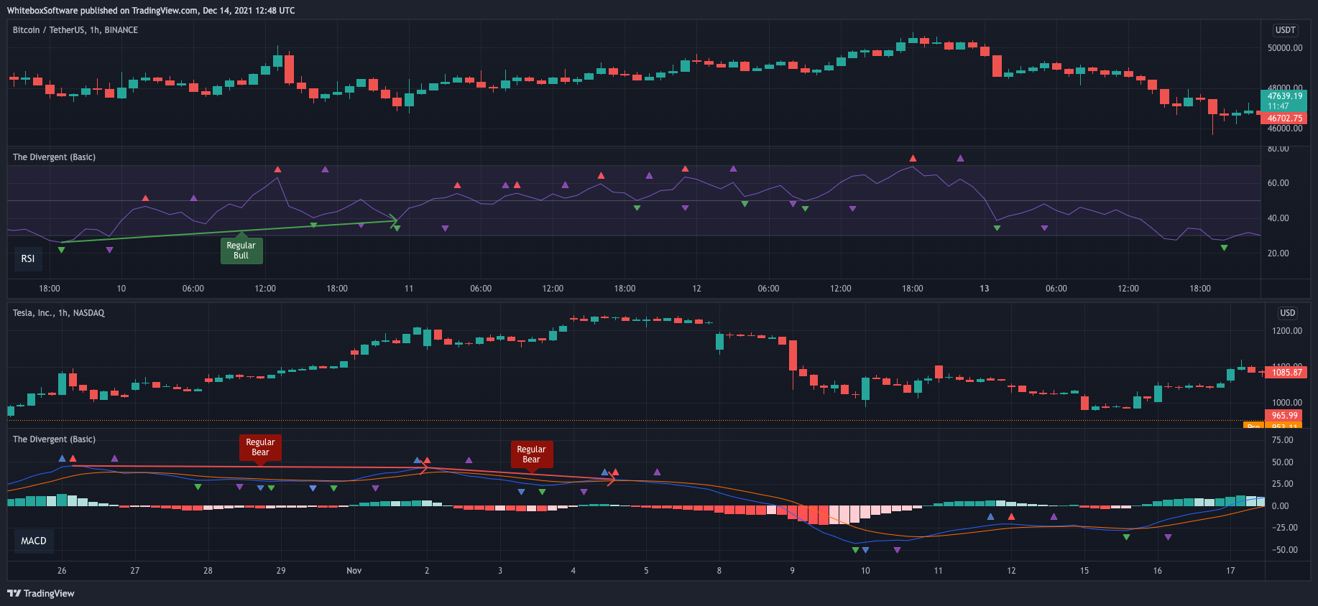Click the first blue triangle at MACD pane start
Image resolution: width=1318 pixels, height=606 pixels.
62,458
